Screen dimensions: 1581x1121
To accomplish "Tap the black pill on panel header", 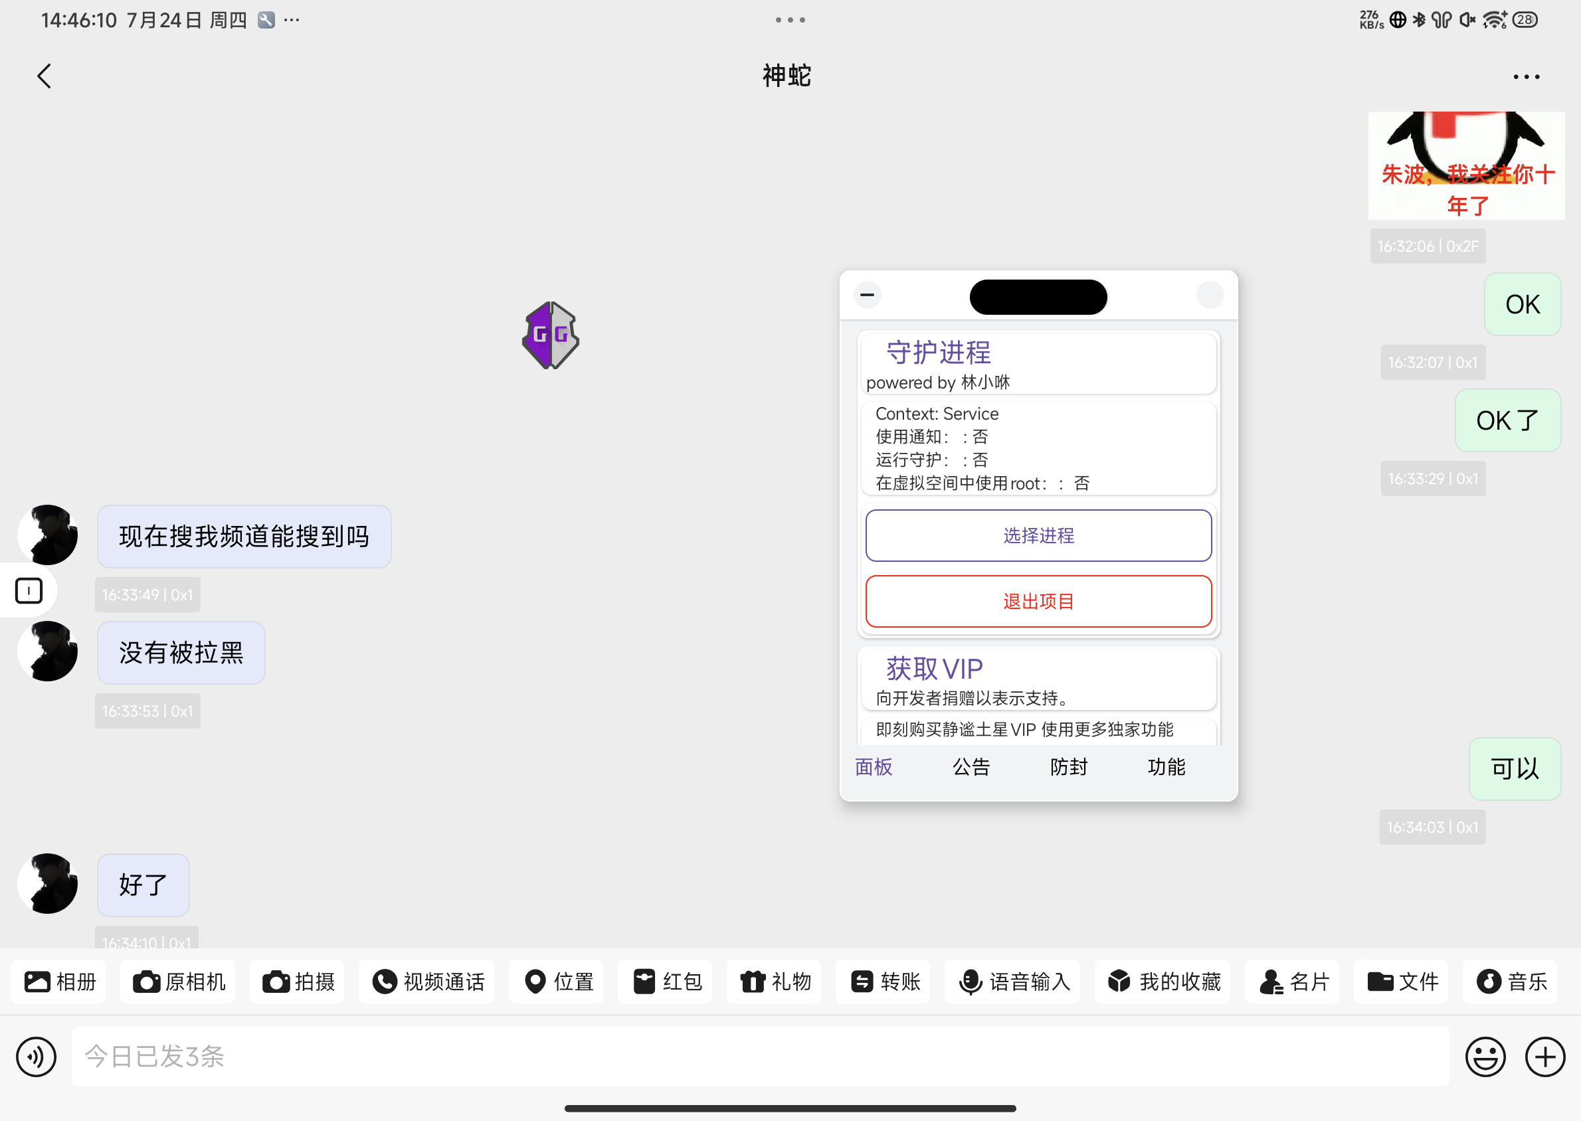I will 1038,297.
